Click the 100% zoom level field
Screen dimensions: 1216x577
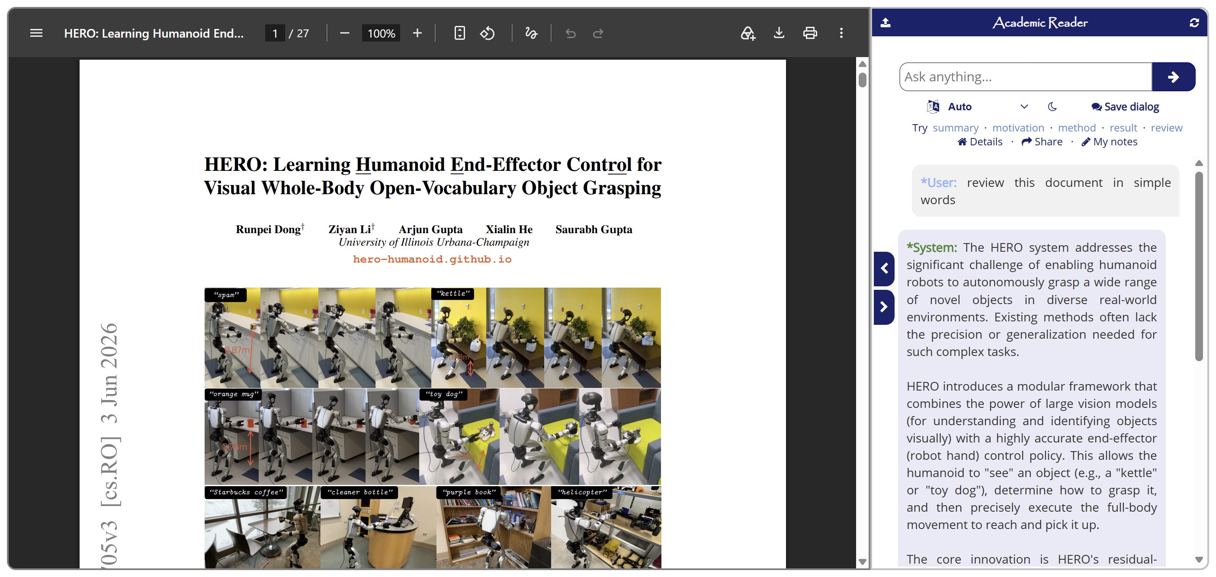pos(381,33)
